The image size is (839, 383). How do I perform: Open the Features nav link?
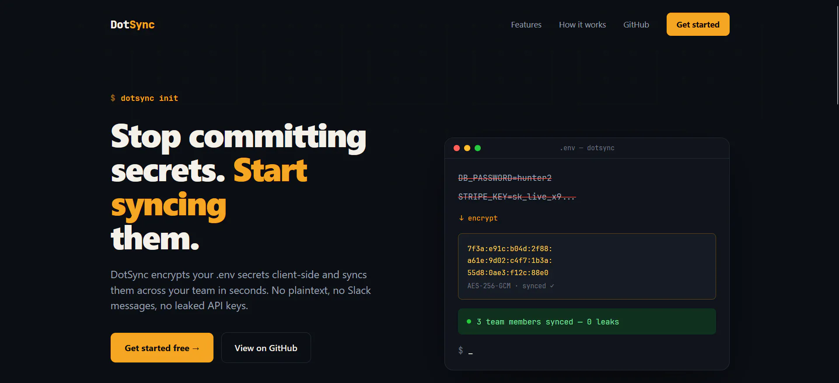526,25
